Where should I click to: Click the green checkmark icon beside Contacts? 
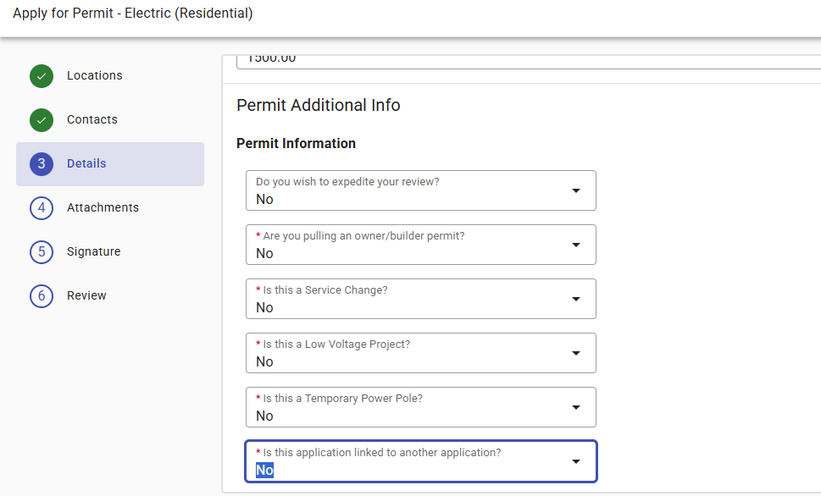42,120
